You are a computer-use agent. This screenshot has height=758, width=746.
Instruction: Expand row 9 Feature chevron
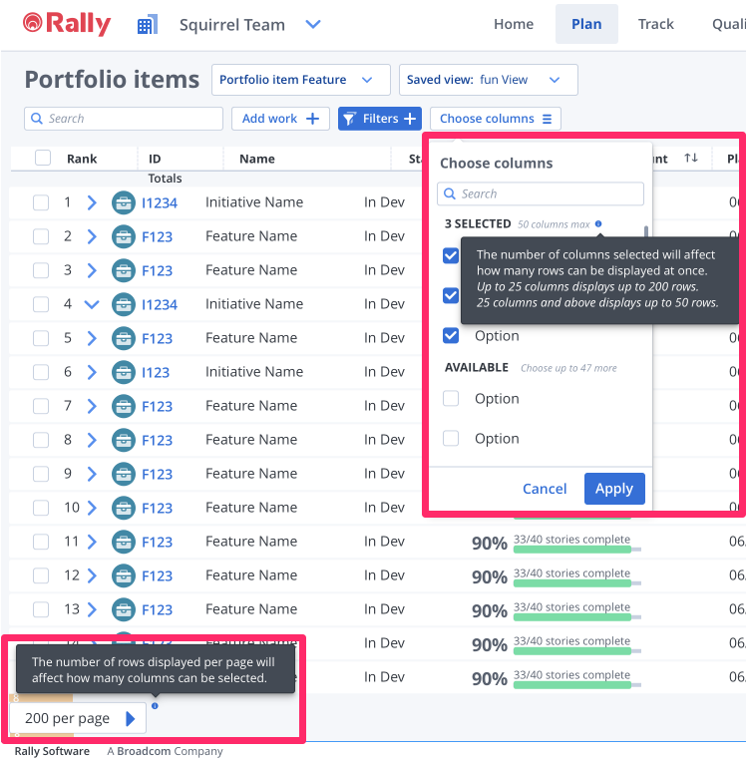tap(92, 474)
